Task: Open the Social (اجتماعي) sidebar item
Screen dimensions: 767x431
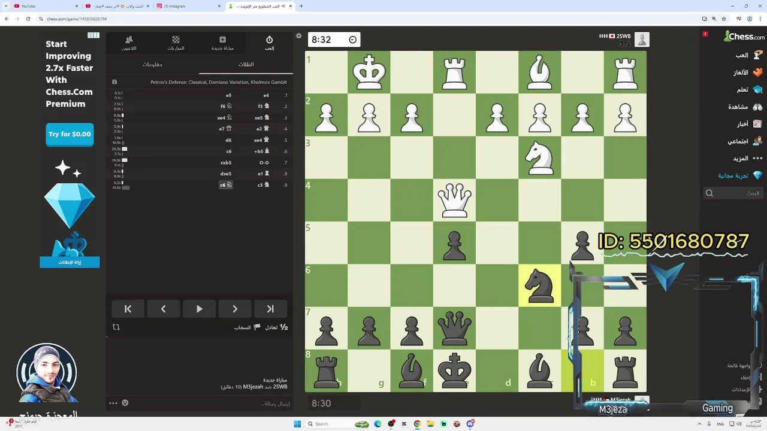Action: [x=745, y=141]
